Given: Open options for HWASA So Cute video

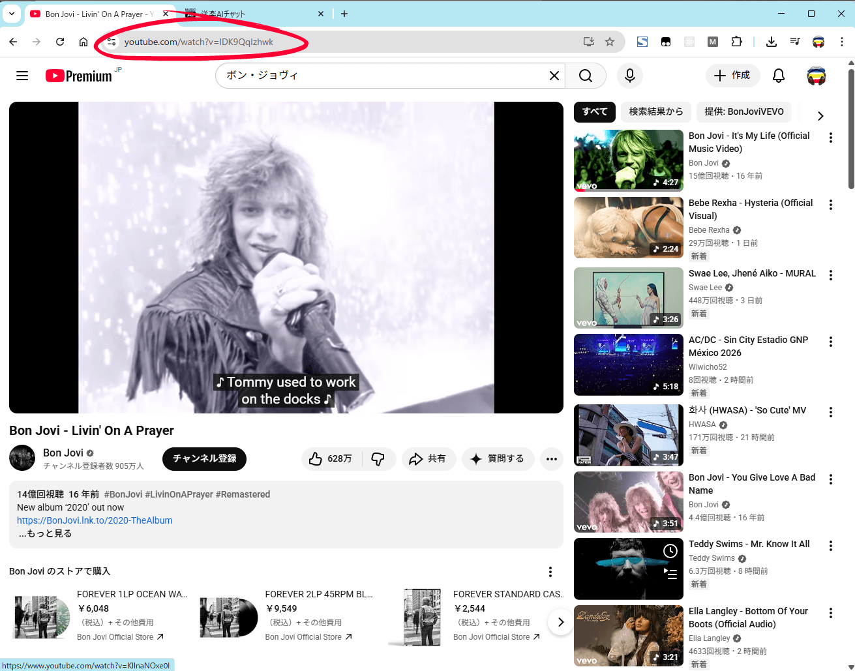Looking at the screenshot, I should (x=831, y=412).
